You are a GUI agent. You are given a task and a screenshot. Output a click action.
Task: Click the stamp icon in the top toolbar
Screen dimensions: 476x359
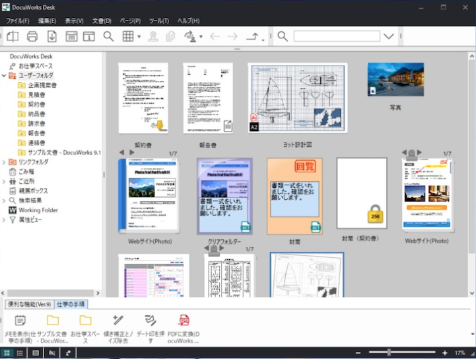tap(153, 36)
